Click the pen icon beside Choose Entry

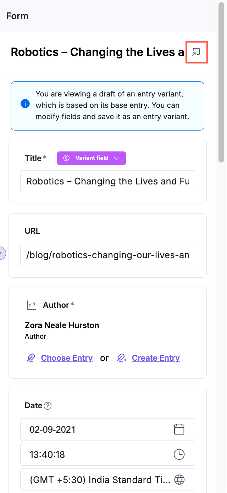pos(31,358)
